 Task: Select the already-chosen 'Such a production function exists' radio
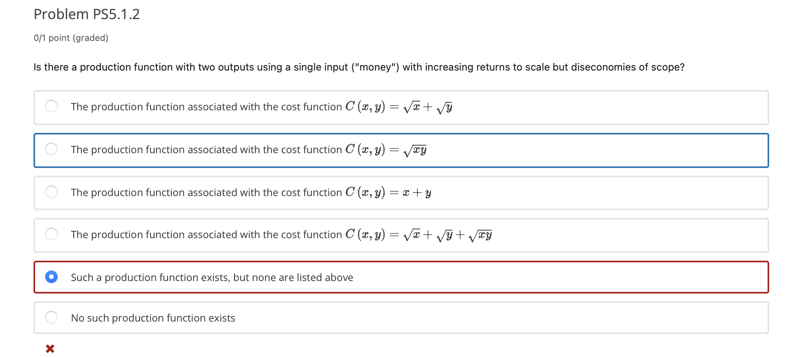tap(52, 277)
